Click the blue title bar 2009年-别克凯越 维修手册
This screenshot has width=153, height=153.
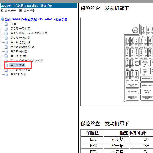[x=39, y=6]
